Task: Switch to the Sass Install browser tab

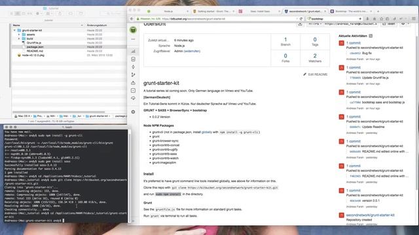Action: point(260,11)
